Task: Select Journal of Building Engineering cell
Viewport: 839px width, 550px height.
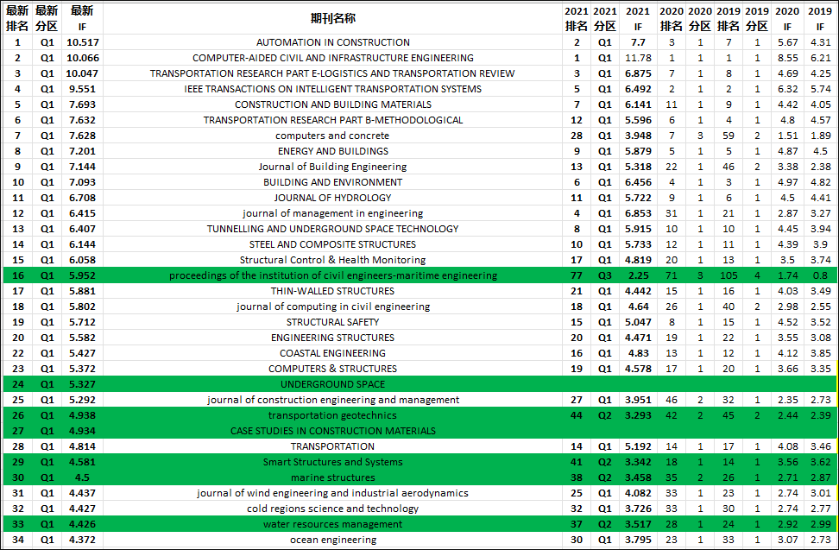Action: (333, 167)
